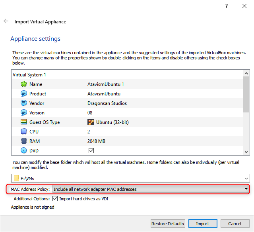This screenshot has width=254, height=232.
Task: Click the Product speech bubble icon
Action: tap(23, 94)
